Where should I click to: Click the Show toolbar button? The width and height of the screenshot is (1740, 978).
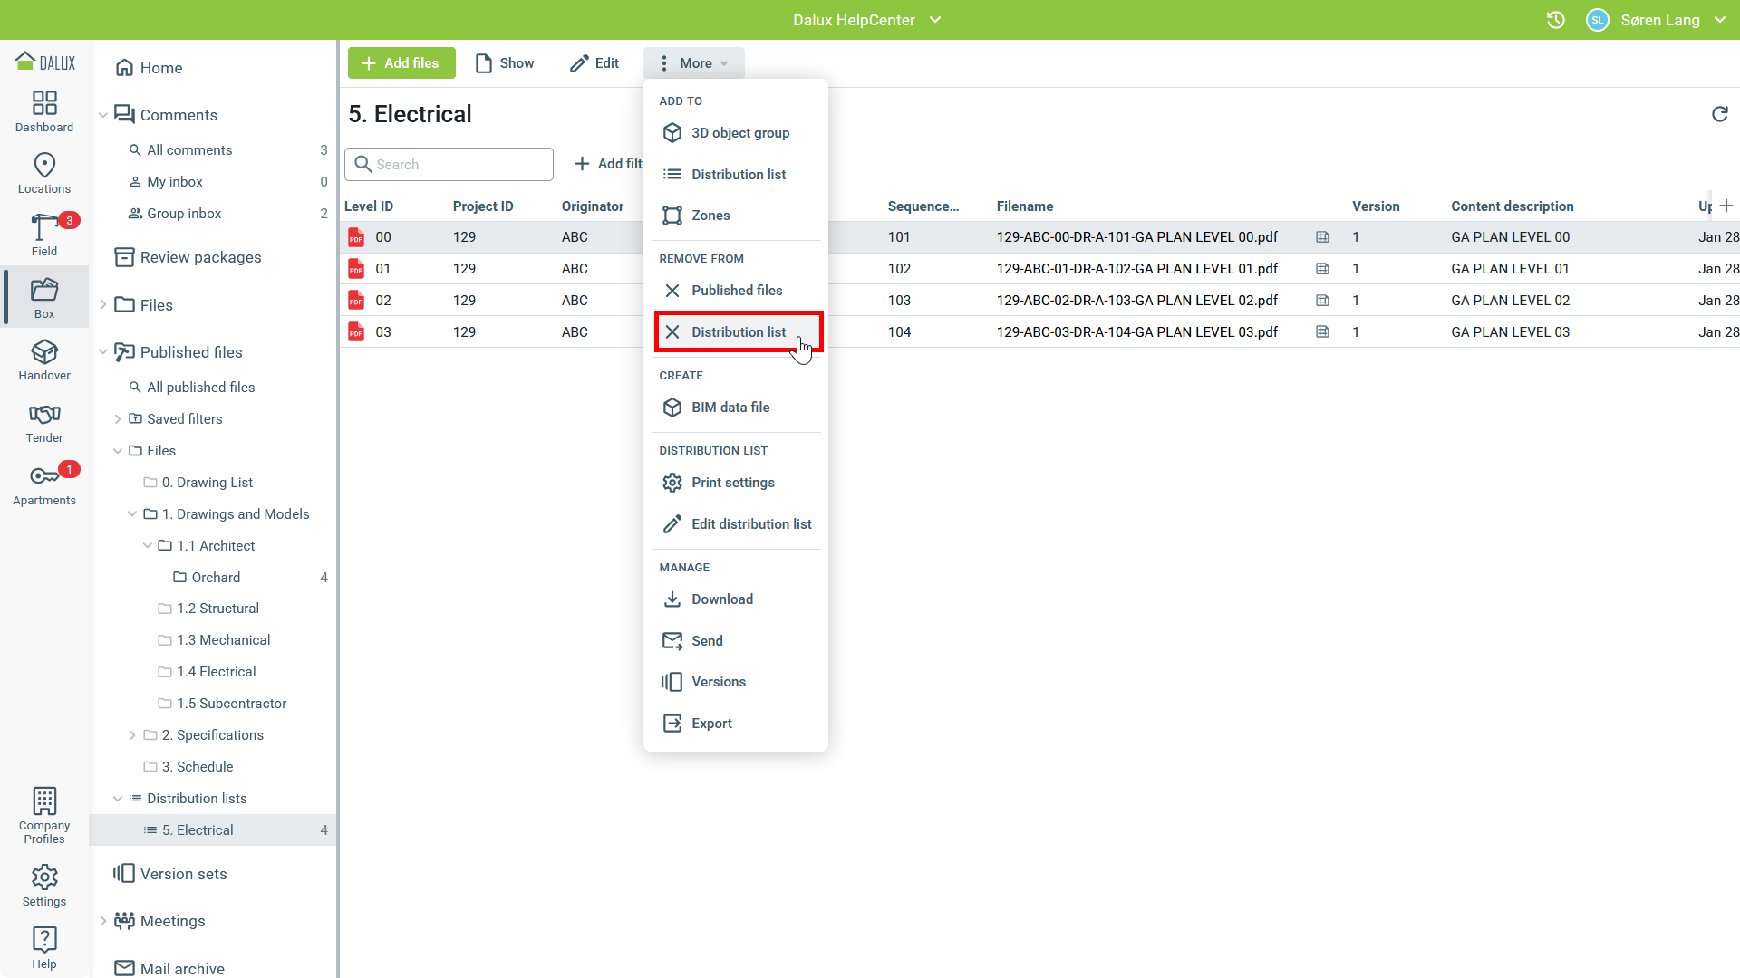point(505,63)
